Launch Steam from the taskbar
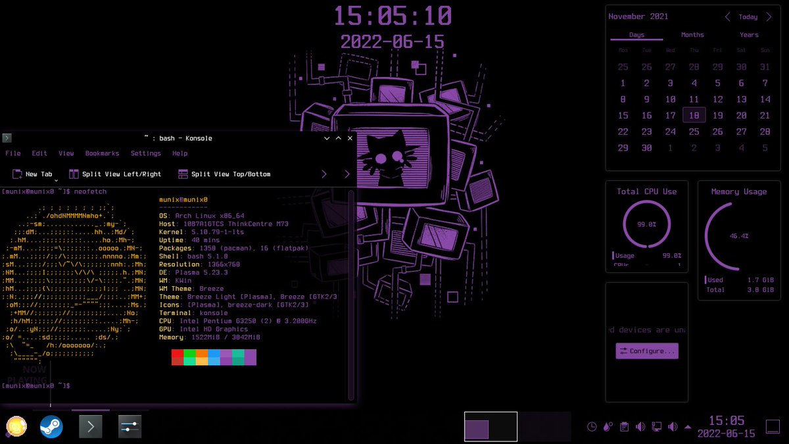789x444 pixels. coord(51,426)
